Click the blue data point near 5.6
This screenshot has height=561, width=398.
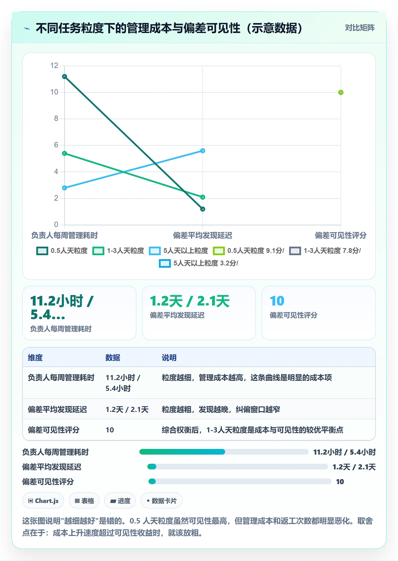tap(203, 151)
